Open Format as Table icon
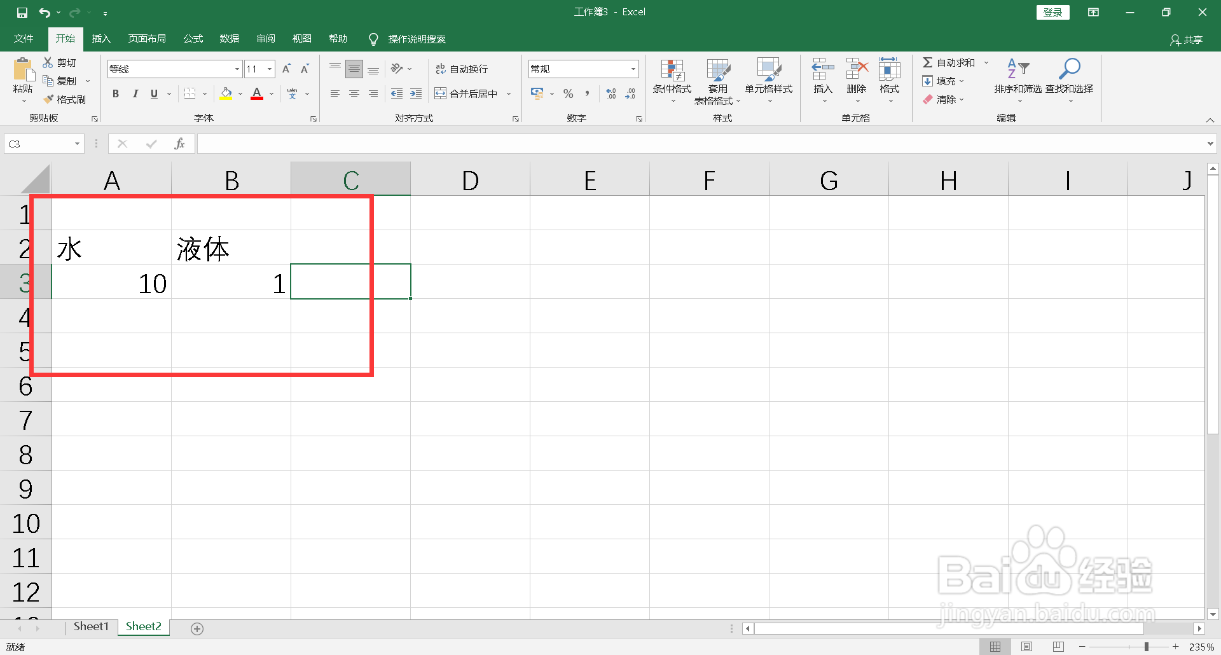Screen dimensions: 1221x655 (x=718, y=70)
